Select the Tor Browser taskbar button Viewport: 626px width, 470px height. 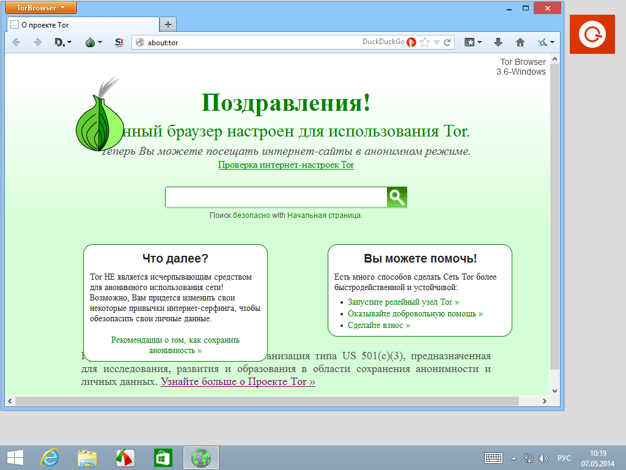(201, 458)
